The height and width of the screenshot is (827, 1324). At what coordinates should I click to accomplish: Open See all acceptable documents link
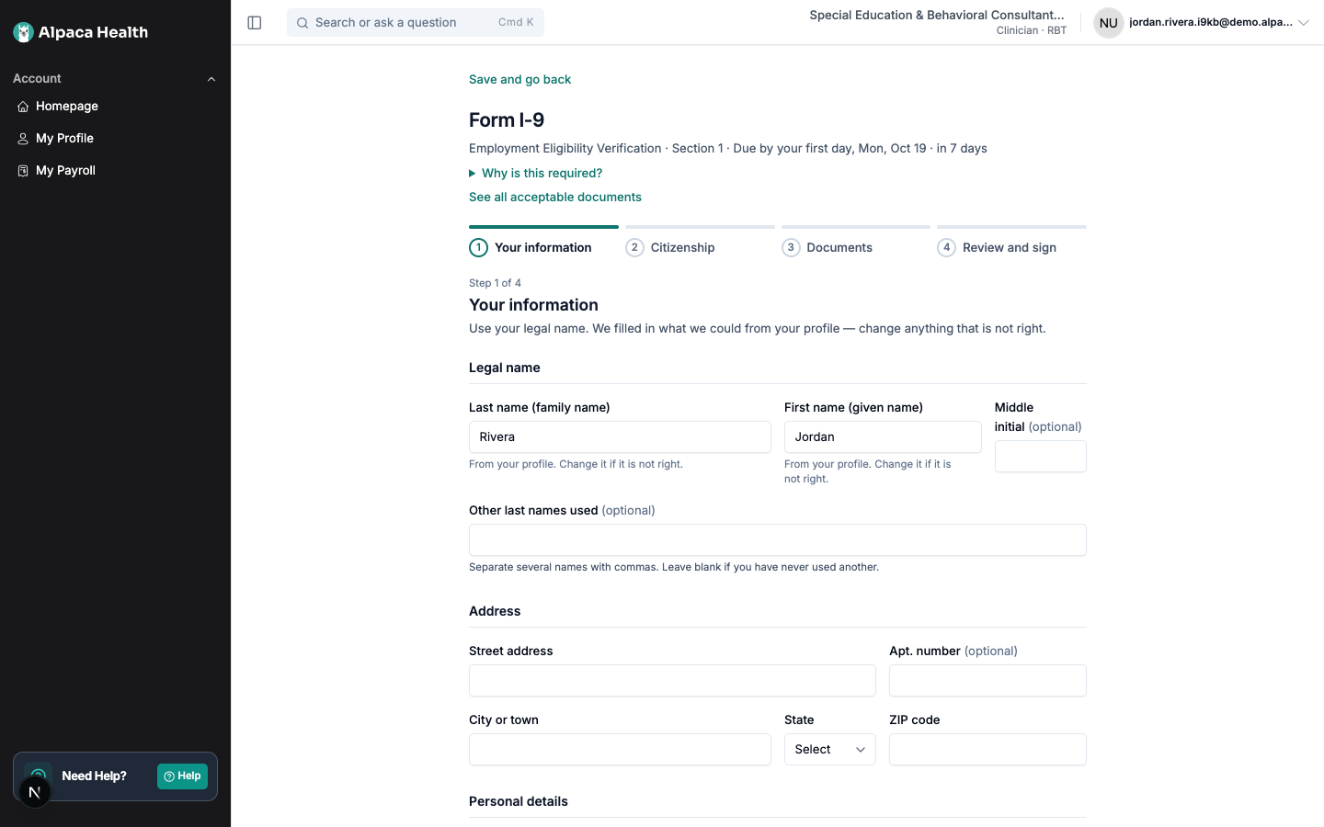click(x=555, y=198)
